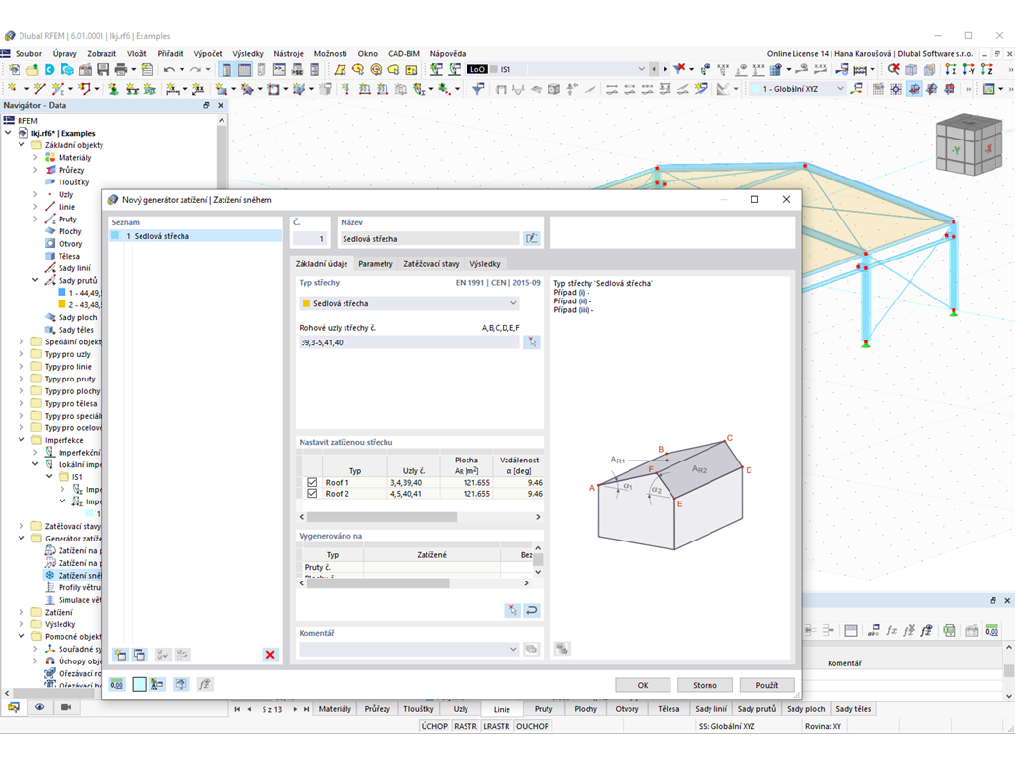Click the reverse arrow icon in Vygenerováno section

[x=532, y=610]
